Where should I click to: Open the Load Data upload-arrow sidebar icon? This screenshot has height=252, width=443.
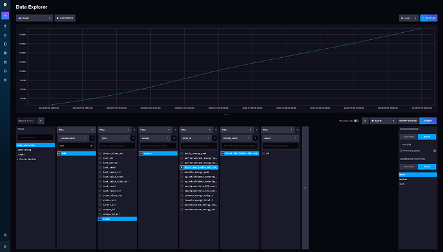tap(5, 26)
